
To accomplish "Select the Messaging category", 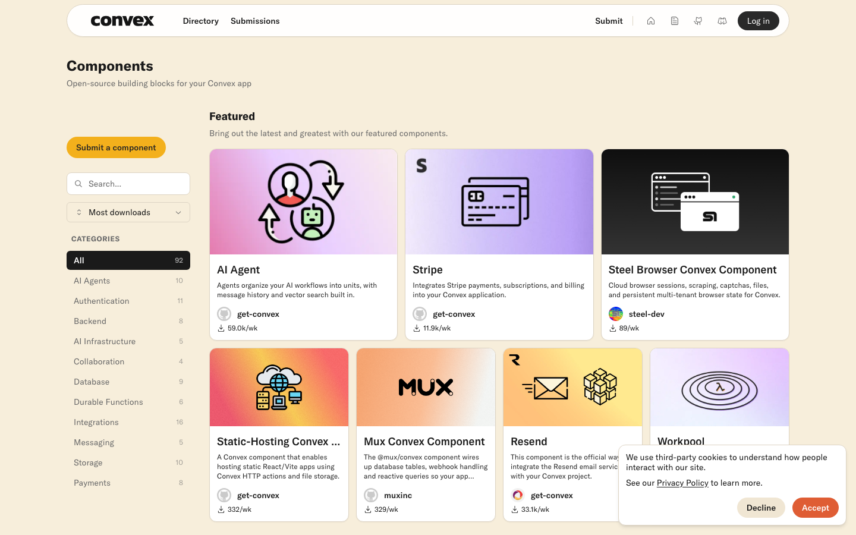I will coord(128,442).
